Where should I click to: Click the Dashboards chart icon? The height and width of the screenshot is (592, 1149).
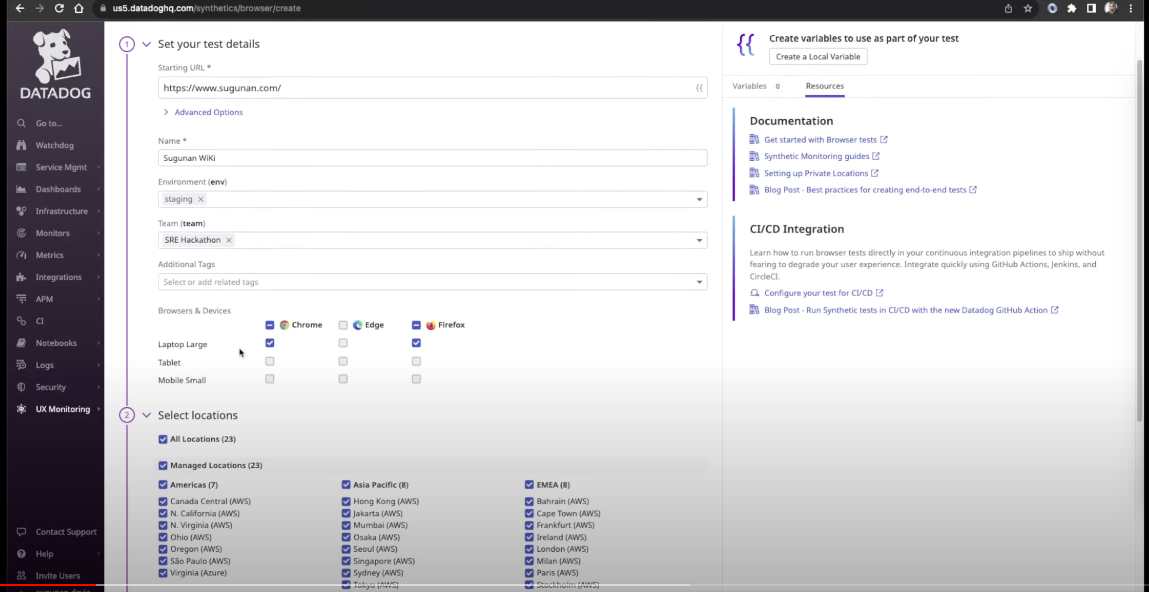point(21,189)
